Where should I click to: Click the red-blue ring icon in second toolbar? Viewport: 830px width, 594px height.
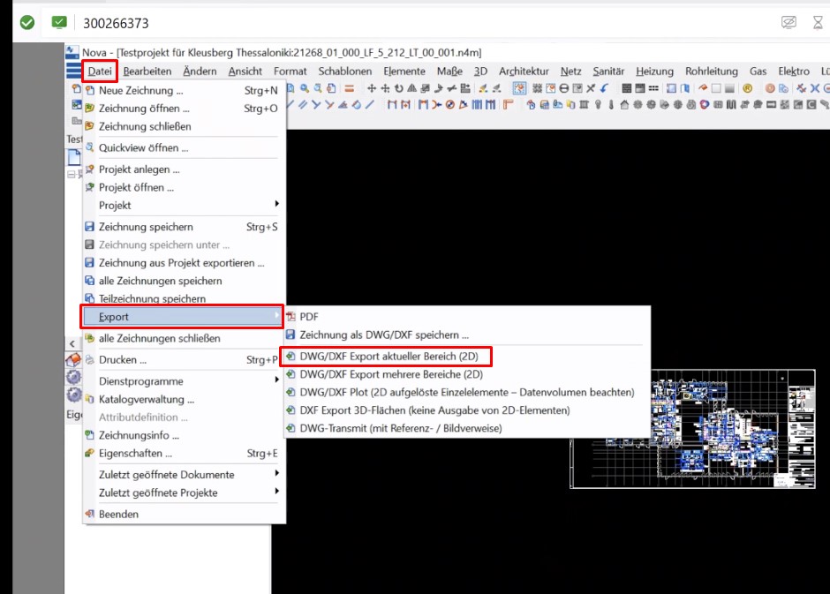point(704,105)
